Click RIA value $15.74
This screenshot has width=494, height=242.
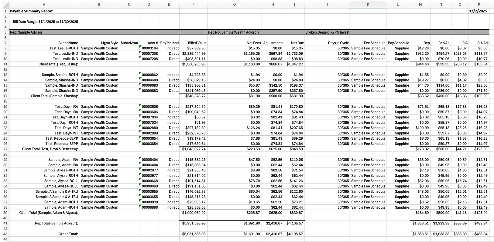point(461,181)
